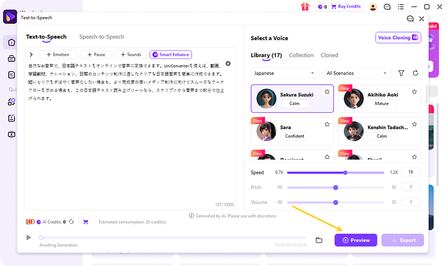
Task: Add Sounds to the script
Action: point(131,54)
